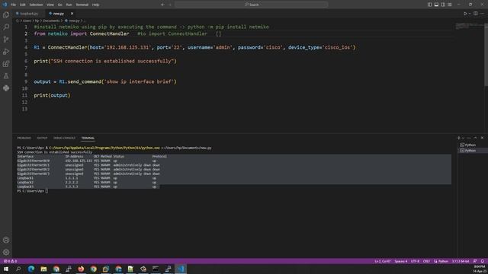Image resolution: width=488 pixels, height=274 pixels.
Task: Split the editor to the right
Action: [x=476, y=14]
